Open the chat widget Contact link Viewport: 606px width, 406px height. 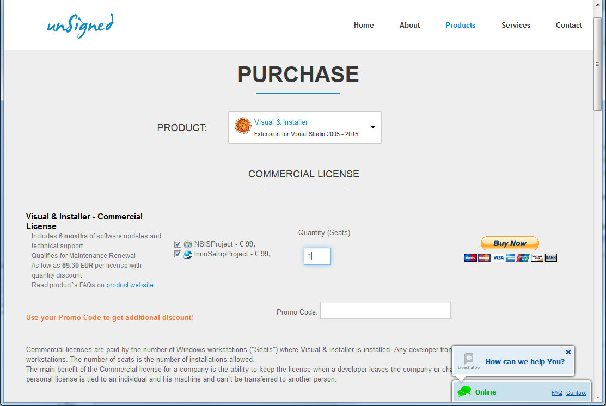point(576,393)
